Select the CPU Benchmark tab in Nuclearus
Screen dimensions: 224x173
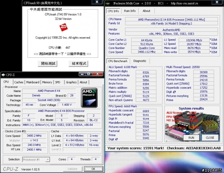[118, 61]
